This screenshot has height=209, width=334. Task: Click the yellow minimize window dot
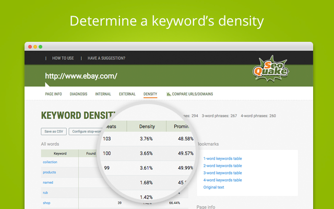pos(35,47)
